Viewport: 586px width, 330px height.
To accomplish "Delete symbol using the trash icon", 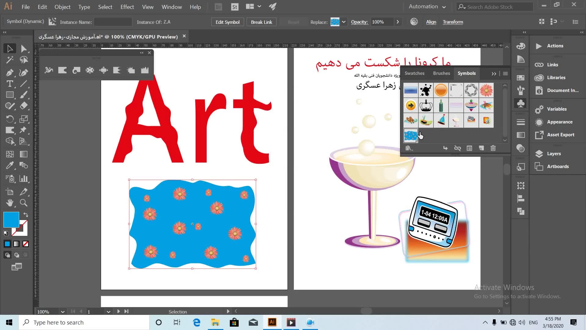I will [493, 148].
